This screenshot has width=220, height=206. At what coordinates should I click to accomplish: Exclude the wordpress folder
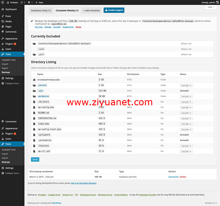coord(186,97)
